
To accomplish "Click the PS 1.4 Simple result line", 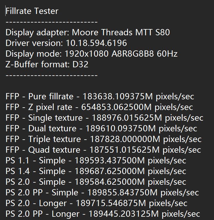I will (x=96, y=171).
